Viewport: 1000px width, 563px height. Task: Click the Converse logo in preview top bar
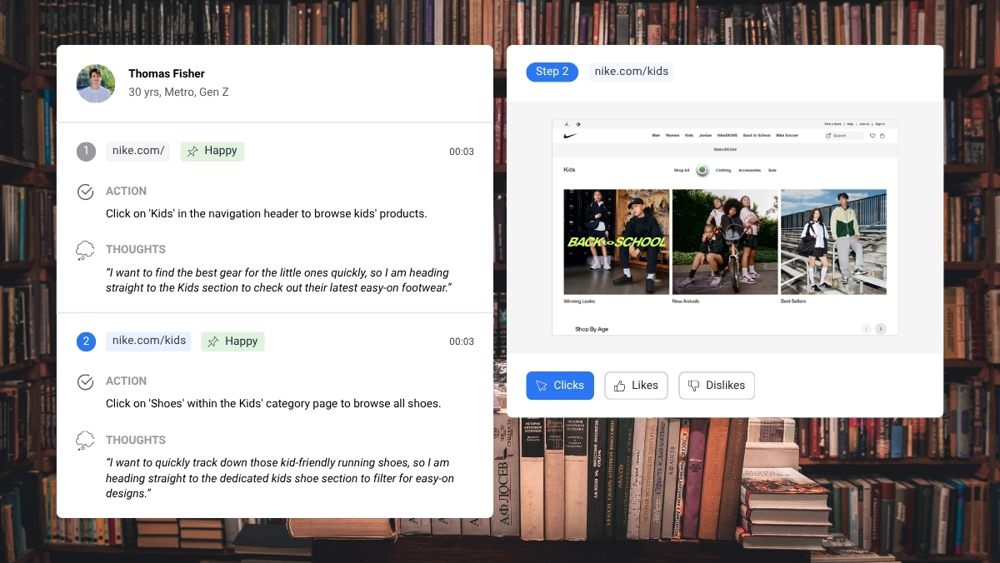coord(578,124)
